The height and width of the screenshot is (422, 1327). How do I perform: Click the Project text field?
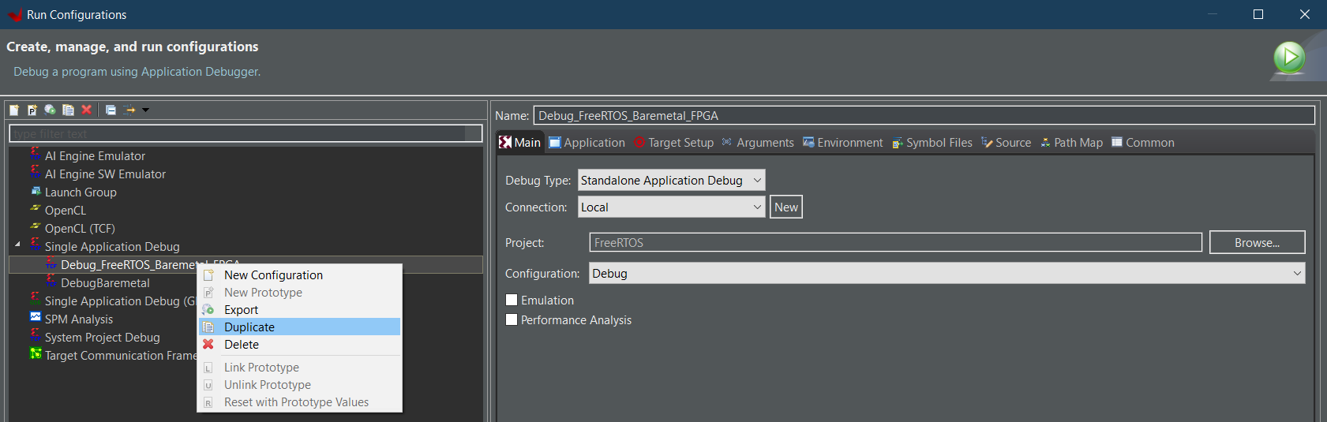pos(895,242)
